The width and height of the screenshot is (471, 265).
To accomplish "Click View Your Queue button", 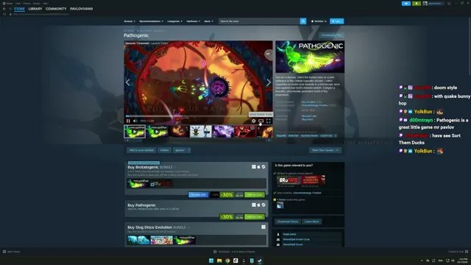I will [x=325, y=150].
